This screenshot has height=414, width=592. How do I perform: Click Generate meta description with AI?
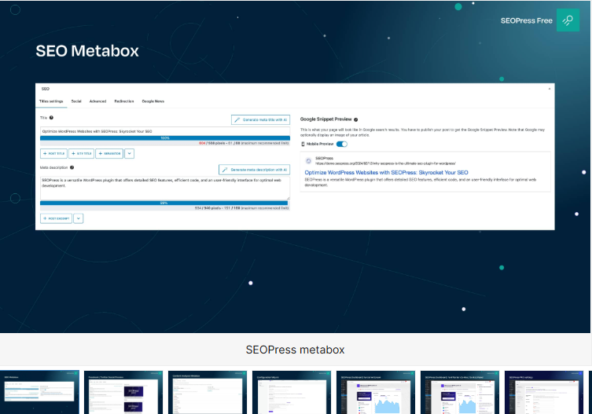pos(254,170)
